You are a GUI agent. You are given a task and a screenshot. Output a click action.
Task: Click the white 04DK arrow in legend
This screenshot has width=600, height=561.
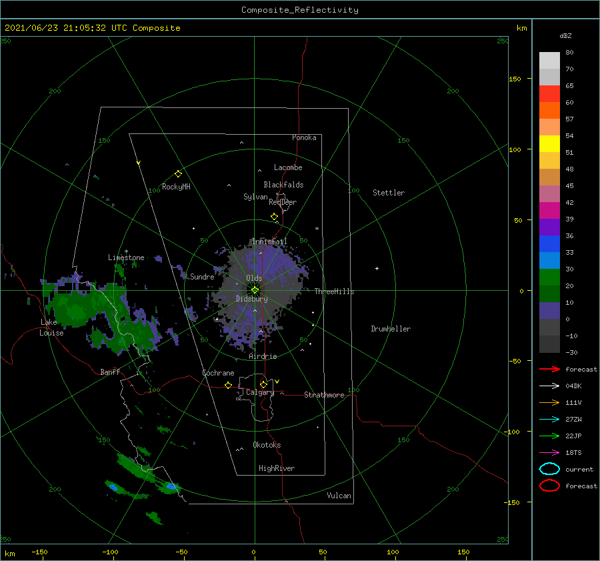[x=550, y=386]
